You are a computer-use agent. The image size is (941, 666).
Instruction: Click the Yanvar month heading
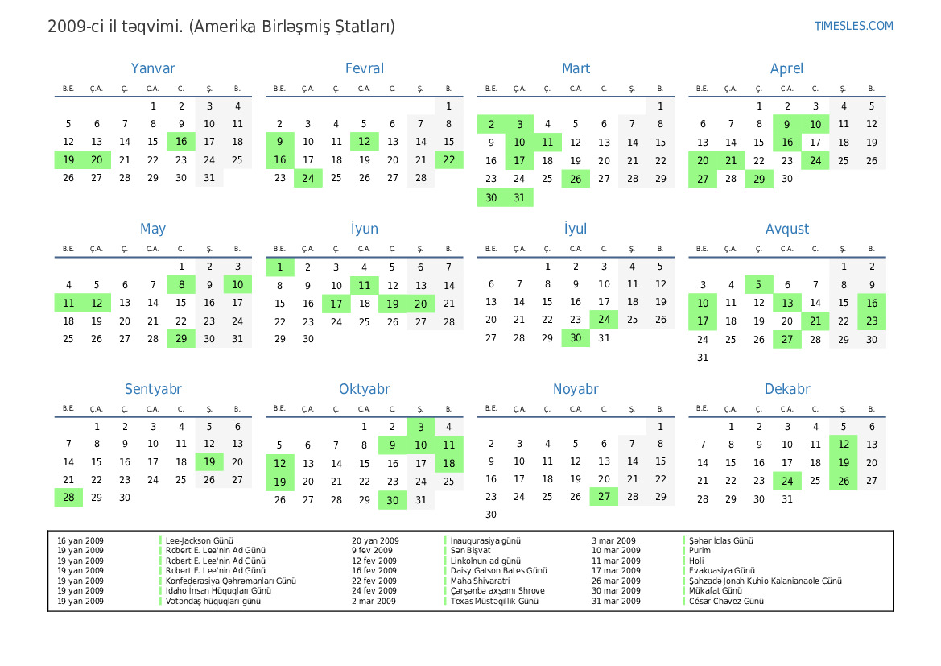tap(153, 68)
